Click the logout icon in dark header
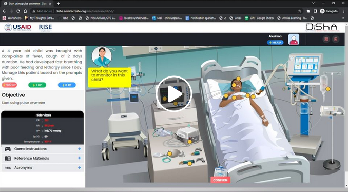Screen dimensions: 348x193 point(336,39)
